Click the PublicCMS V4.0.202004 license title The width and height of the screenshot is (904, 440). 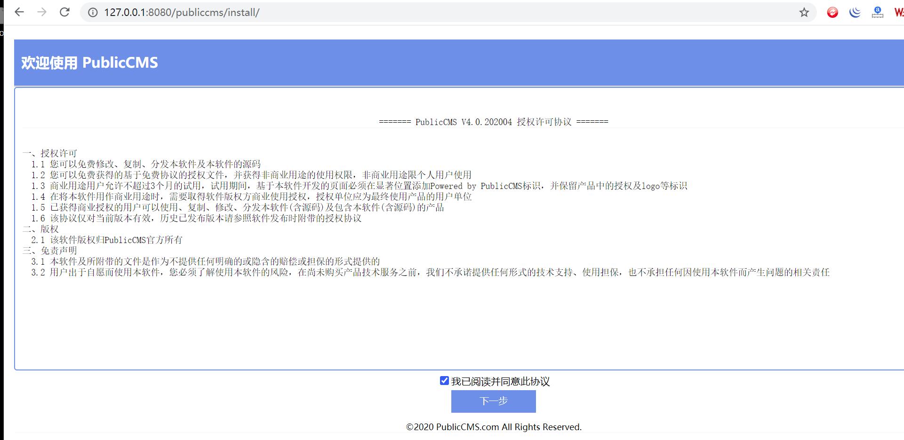(x=493, y=122)
